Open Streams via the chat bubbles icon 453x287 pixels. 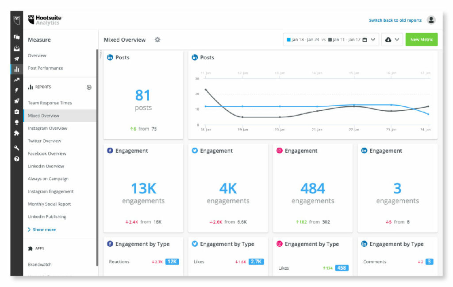tap(17, 37)
